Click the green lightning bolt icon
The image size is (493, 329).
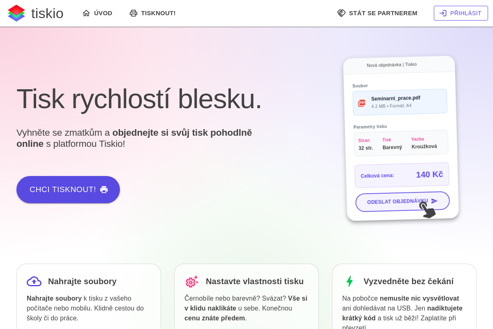[x=350, y=281]
